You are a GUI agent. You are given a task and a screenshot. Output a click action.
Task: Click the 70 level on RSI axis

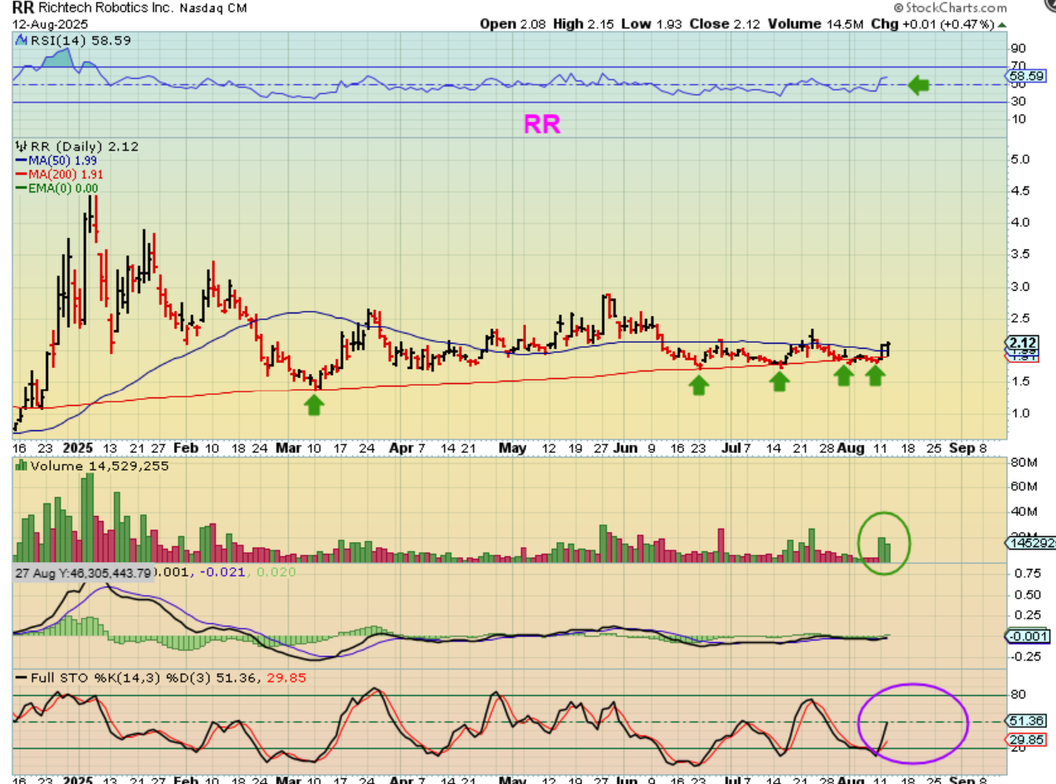[x=1018, y=66]
